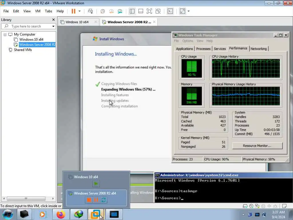The height and width of the screenshot is (220, 293).
Task: Open the Task Manager Help menu
Action: pyautogui.click(x=210, y=41)
